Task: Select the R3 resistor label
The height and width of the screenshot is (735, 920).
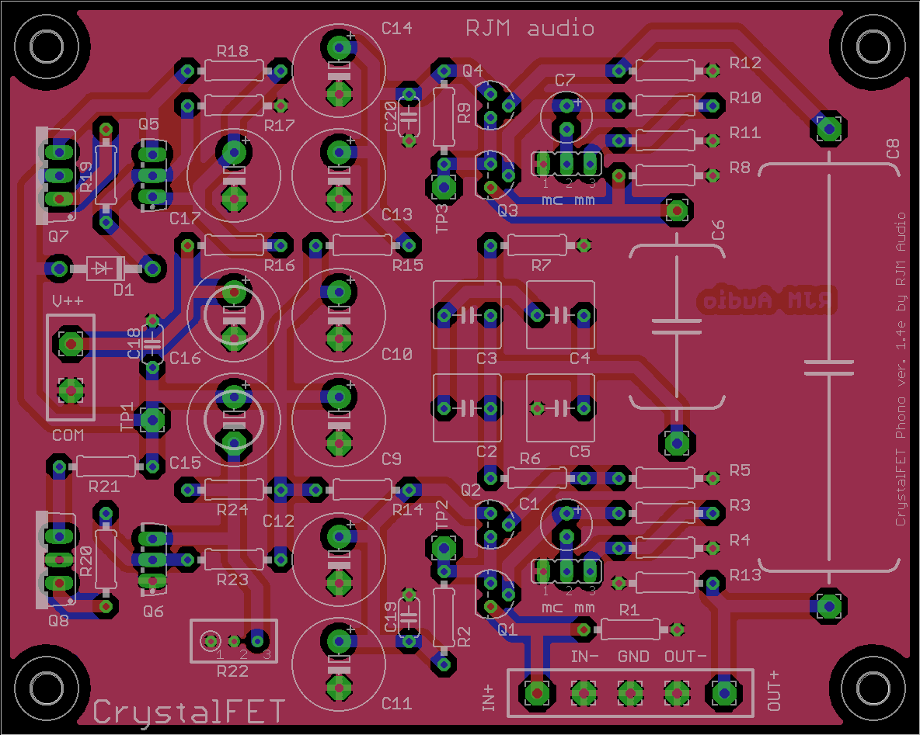Action: [740, 505]
